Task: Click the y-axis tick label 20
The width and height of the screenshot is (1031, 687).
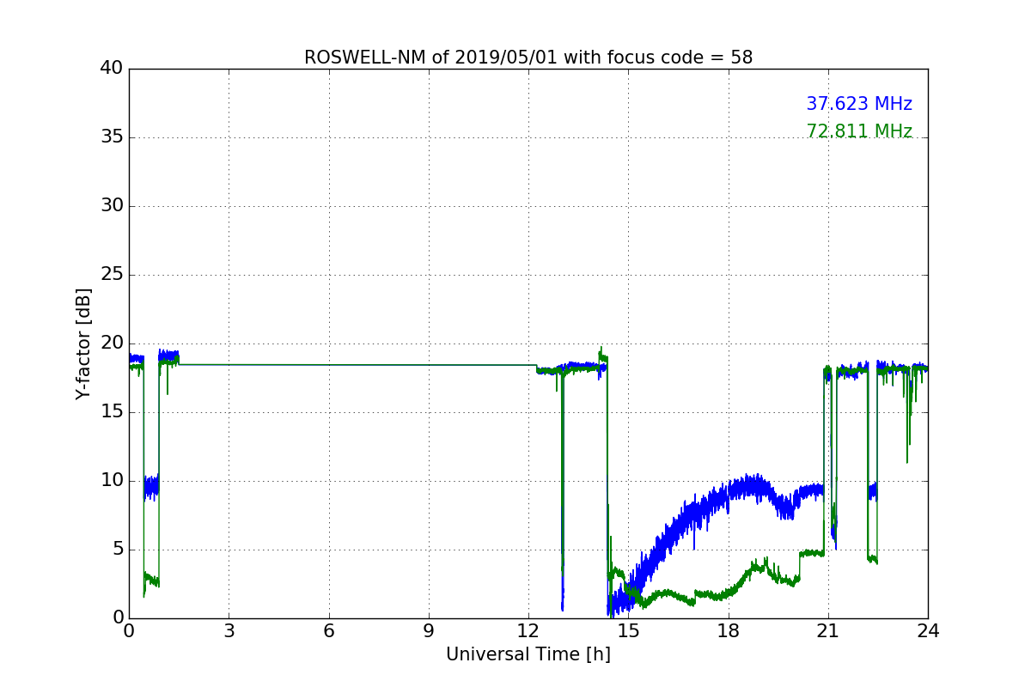Action: pyautogui.click(x=112, y=343)
